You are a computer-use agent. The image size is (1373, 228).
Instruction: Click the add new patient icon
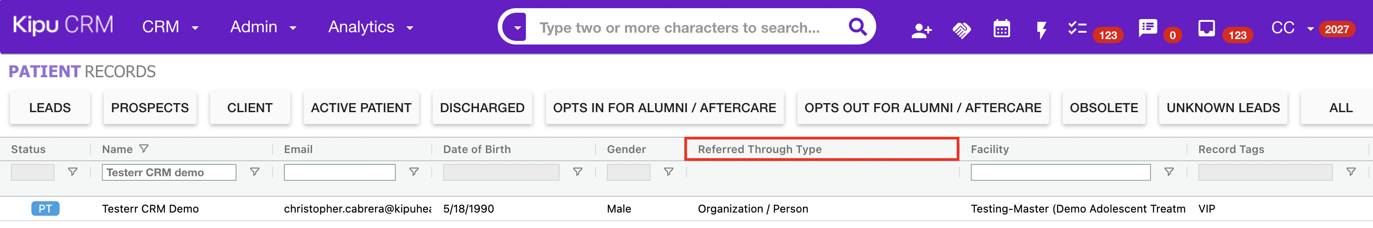pyautogui.click(x=921, y=30)
